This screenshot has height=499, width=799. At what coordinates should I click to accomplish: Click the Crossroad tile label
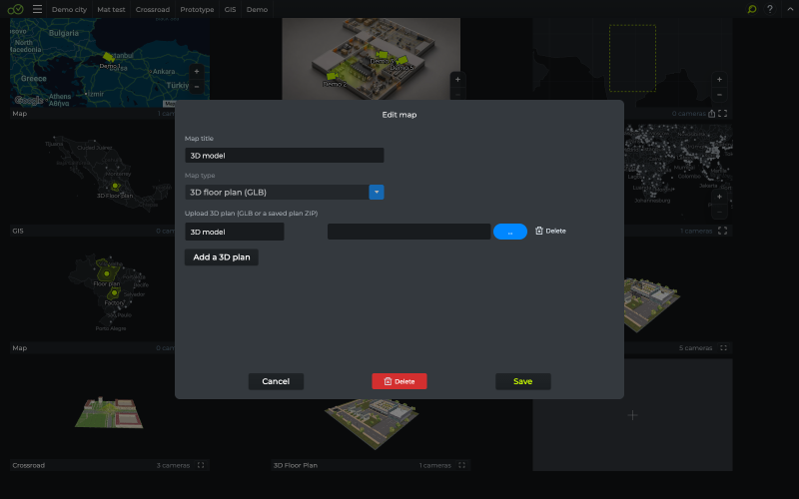pyautogui.click(x=29, y=465)
